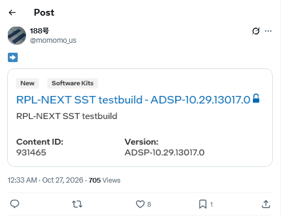
Task: Open RPL-NEXT SST testbuild title link
Action: point(133,100)
